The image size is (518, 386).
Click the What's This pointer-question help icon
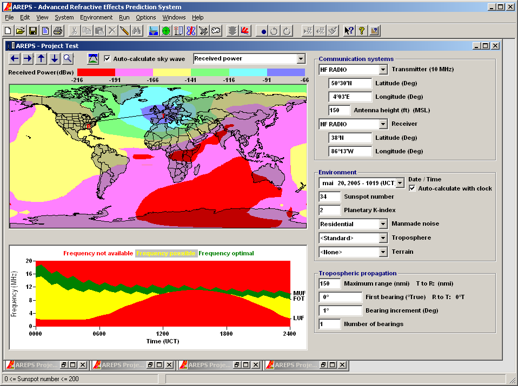pos(349,31)
